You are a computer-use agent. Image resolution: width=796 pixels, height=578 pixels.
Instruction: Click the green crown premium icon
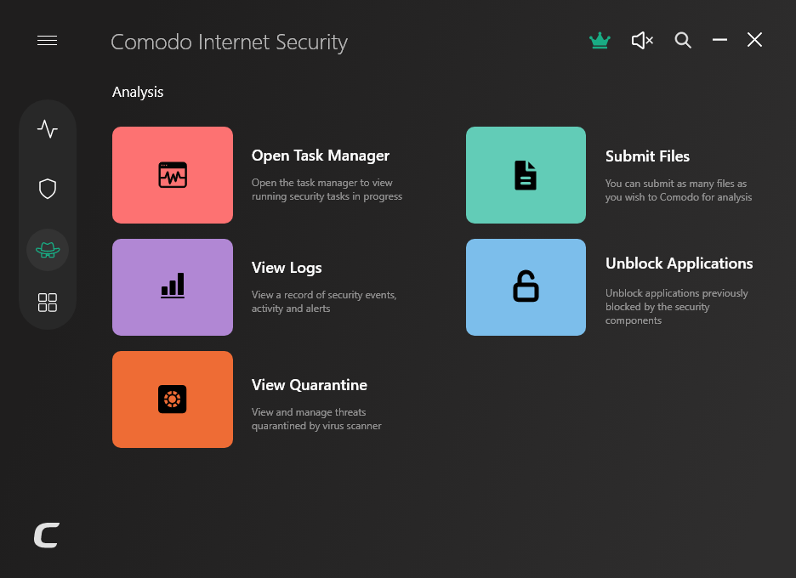600,41
